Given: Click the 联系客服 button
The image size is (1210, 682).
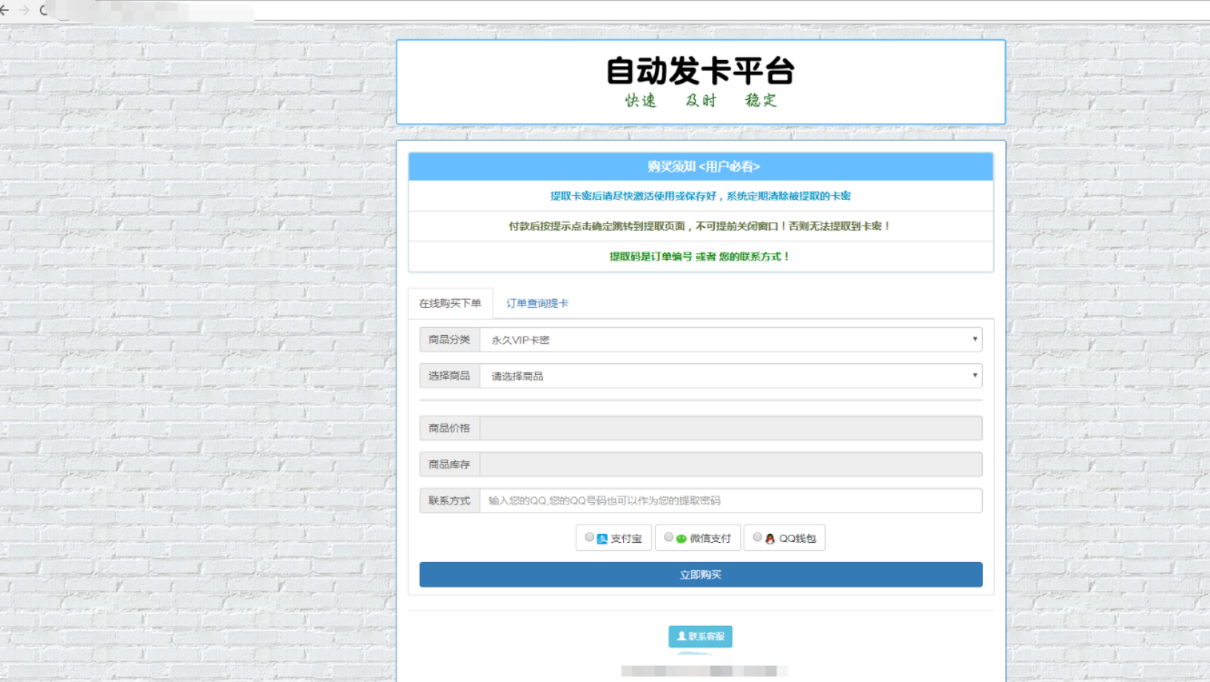Looking at the screenshot, I should tap(700, 636).
